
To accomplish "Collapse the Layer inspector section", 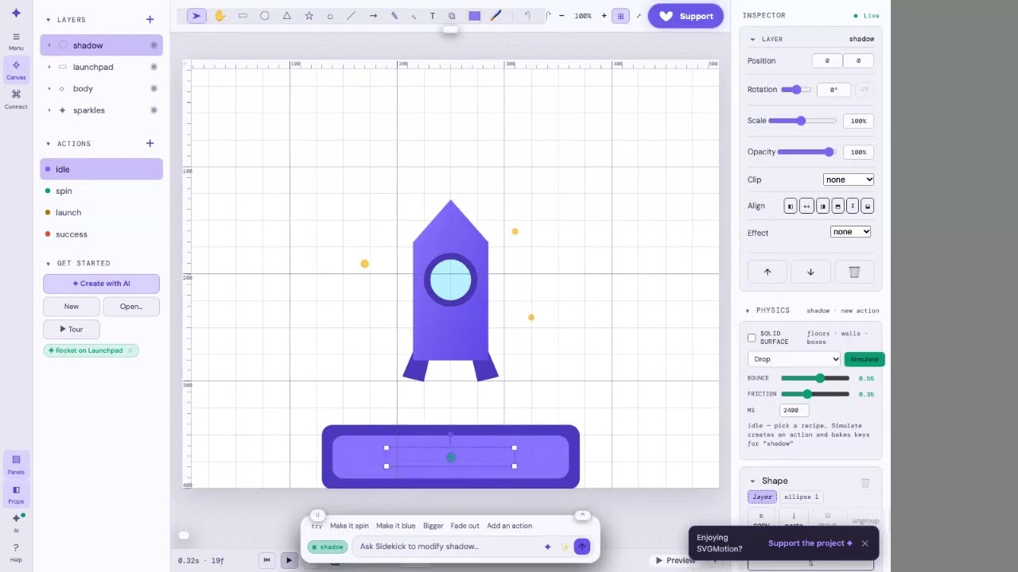I will tap(753, 39).
